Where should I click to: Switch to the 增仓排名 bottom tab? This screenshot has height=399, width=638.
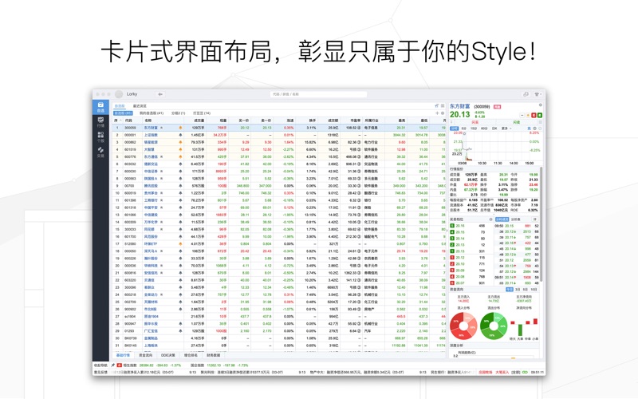[191, 355]
